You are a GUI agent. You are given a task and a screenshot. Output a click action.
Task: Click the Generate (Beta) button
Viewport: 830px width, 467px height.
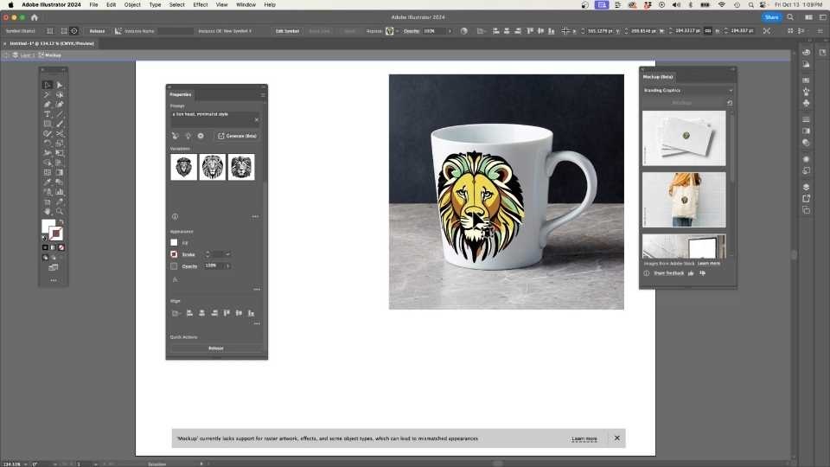coord(237,136)
